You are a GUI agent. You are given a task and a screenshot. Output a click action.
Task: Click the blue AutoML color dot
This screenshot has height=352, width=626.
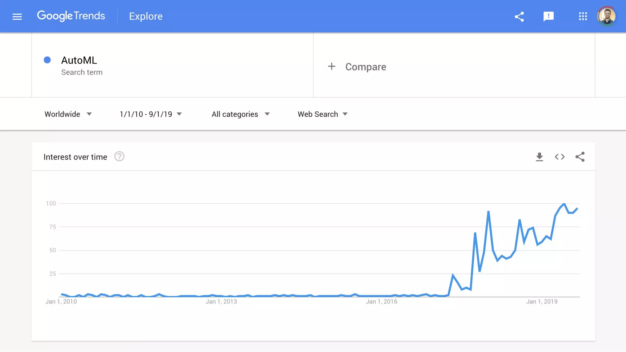pyautogui.click(x=47, y=60)
